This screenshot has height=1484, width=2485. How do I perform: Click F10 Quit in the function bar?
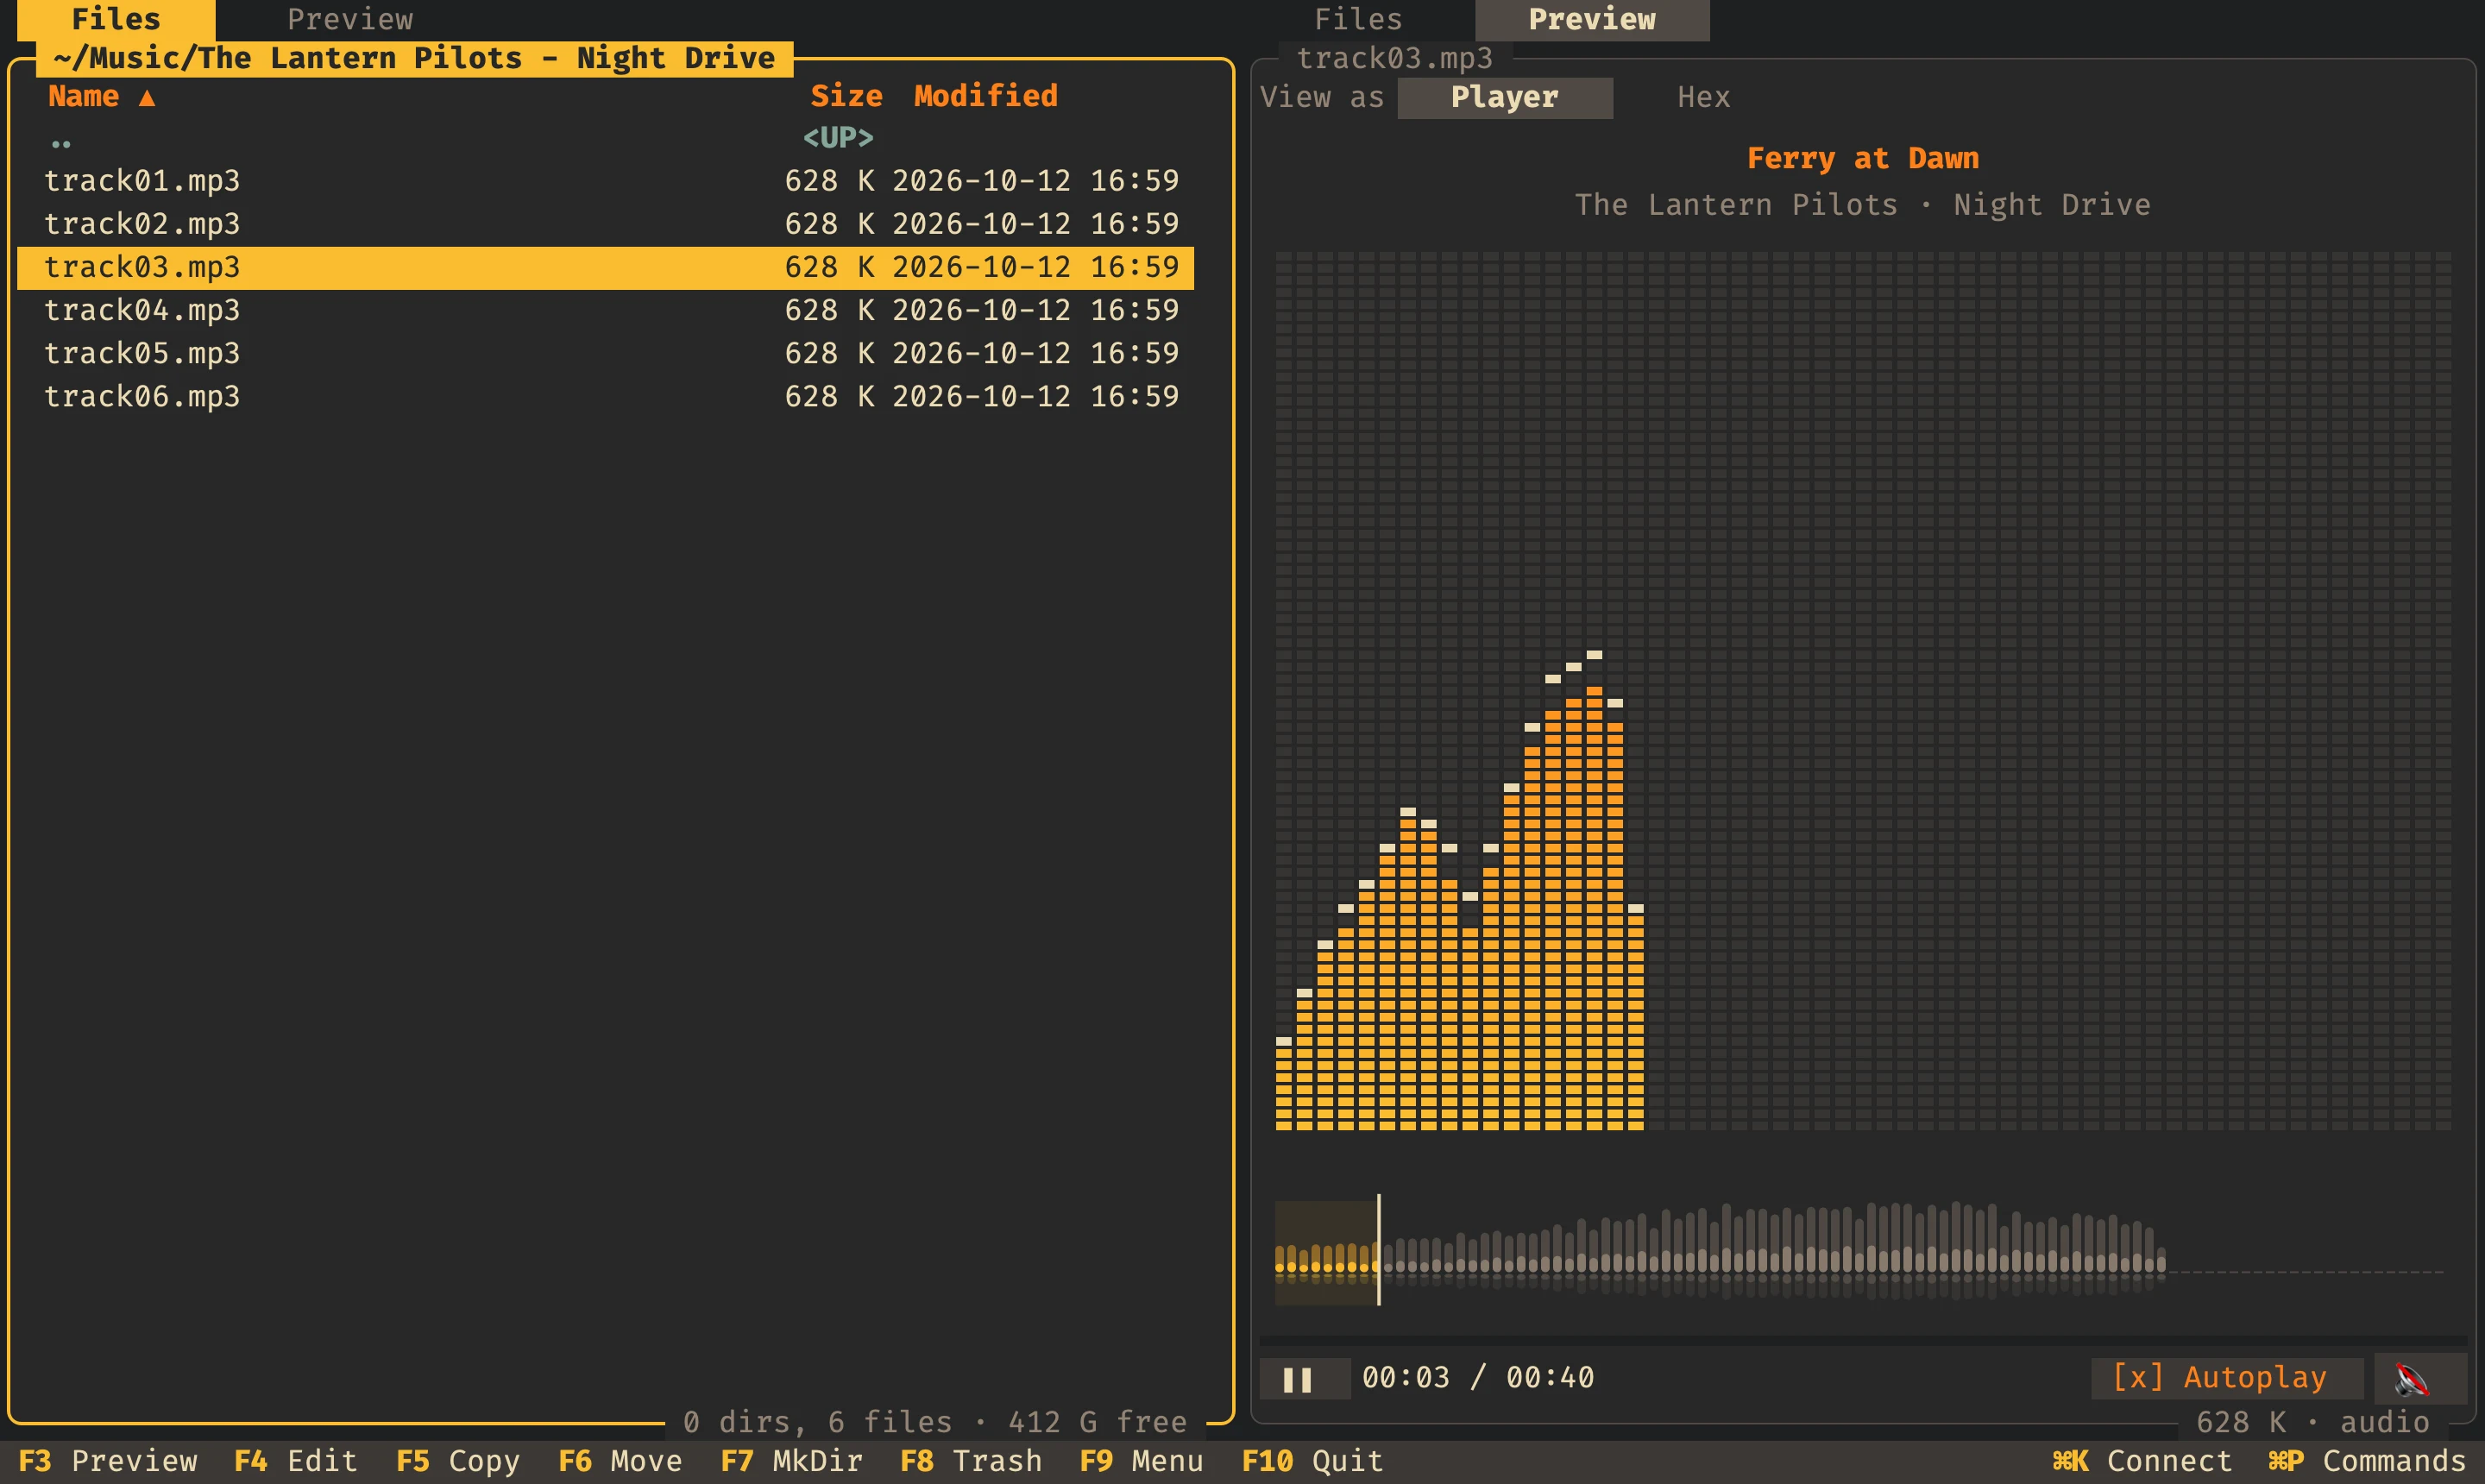click(1312, 1461)
